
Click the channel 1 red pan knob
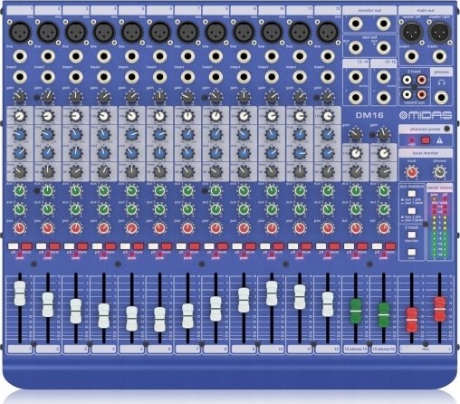20,228
